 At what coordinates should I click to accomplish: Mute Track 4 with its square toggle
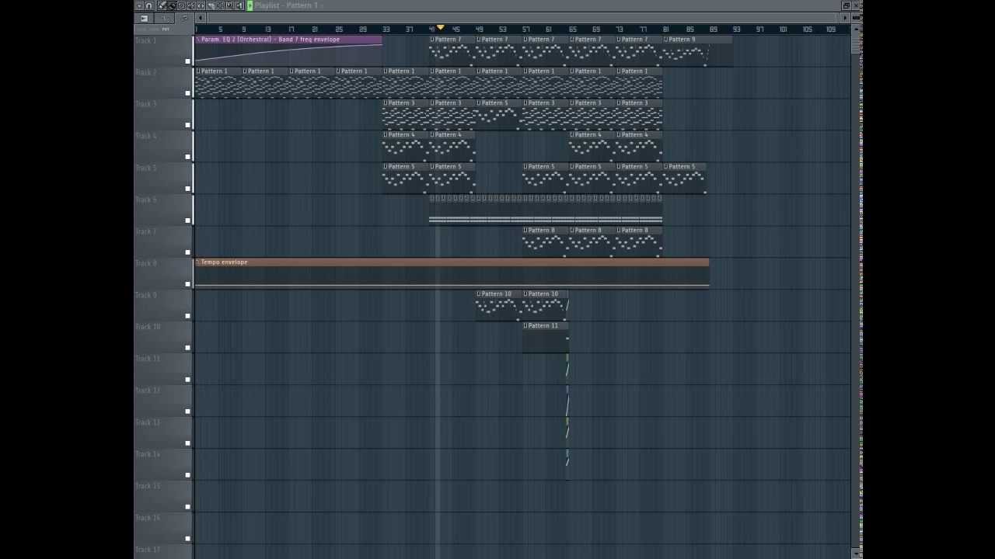187,157
